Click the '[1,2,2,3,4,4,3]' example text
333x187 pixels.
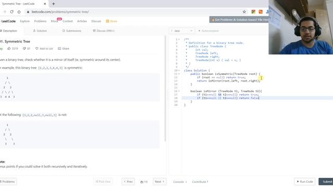(50, 68)
